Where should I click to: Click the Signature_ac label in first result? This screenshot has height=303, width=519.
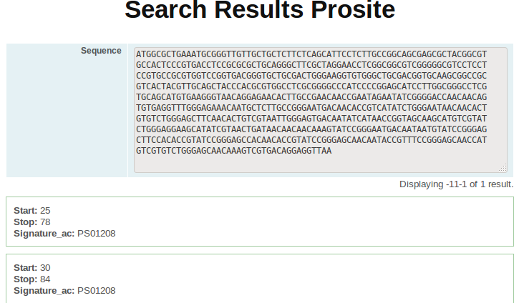44,233
